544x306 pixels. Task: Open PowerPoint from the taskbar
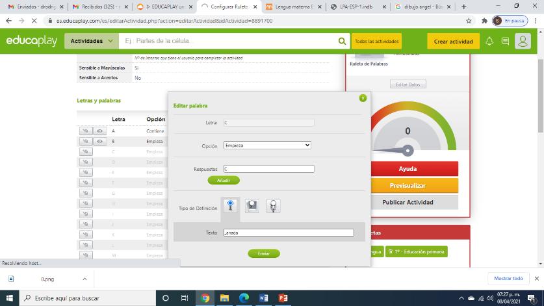(283, 298)
